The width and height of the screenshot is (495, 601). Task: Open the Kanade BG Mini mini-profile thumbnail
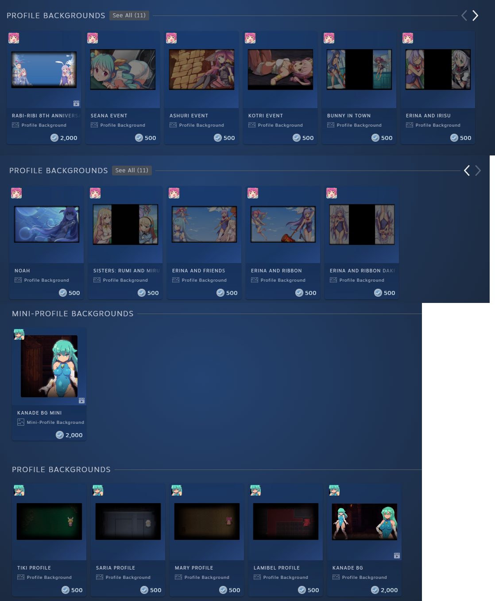tap(49, 366)
